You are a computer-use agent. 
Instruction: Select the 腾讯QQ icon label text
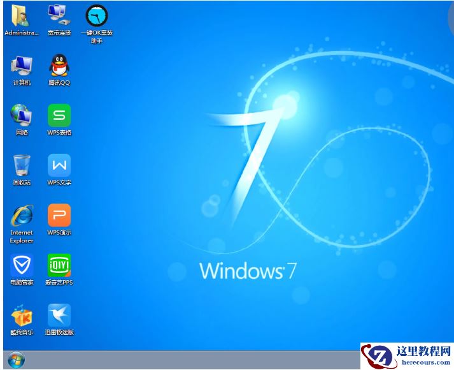(x=59, y=83)
